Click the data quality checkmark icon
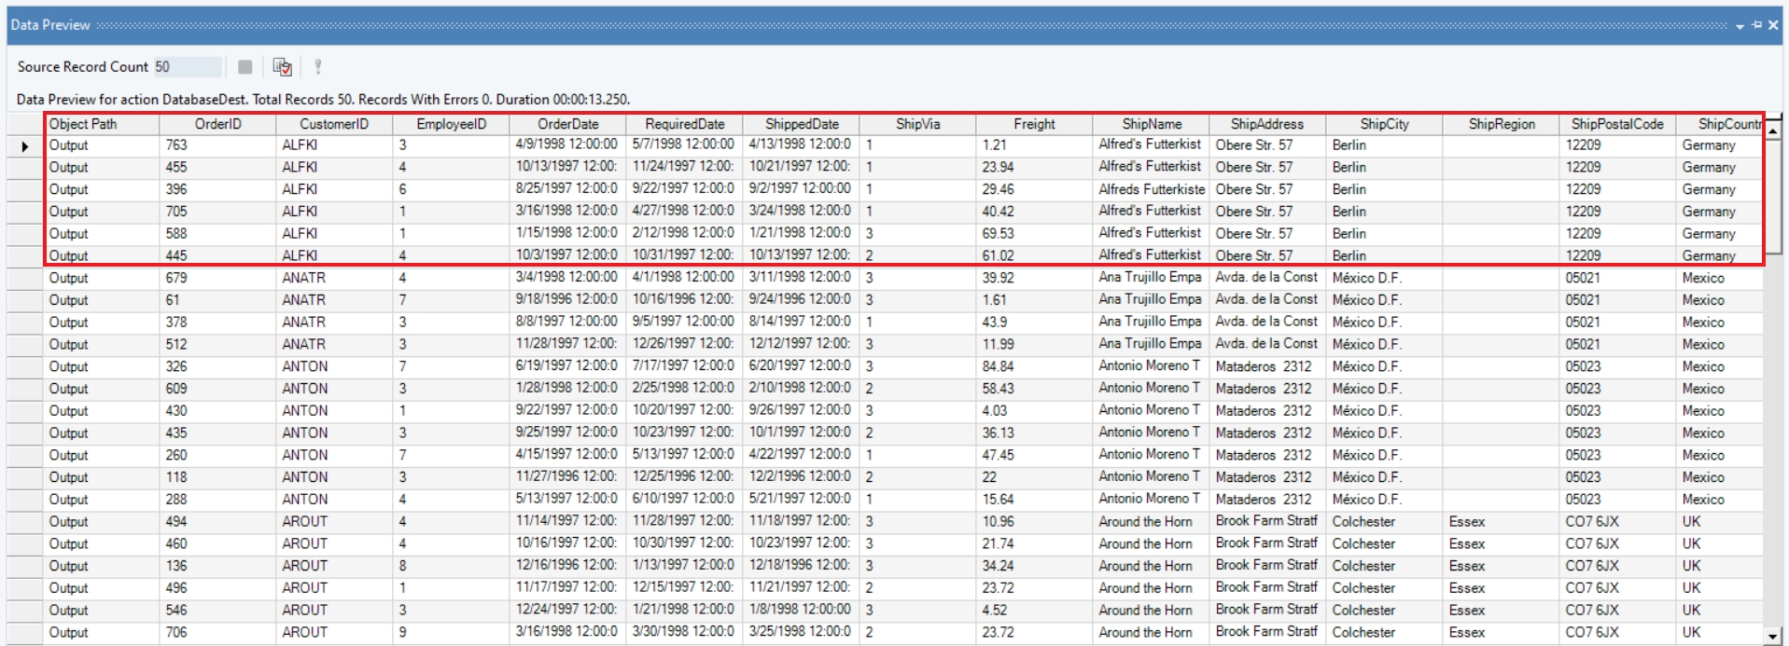The height and width of the screenshot is (646, 1789). pos(282,67)
